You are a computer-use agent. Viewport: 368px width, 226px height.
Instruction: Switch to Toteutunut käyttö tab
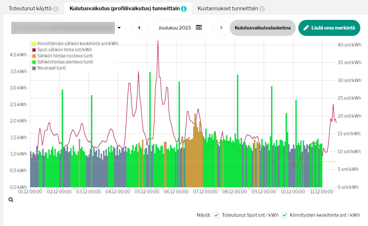pyautogui.click(x=30, y=9)
